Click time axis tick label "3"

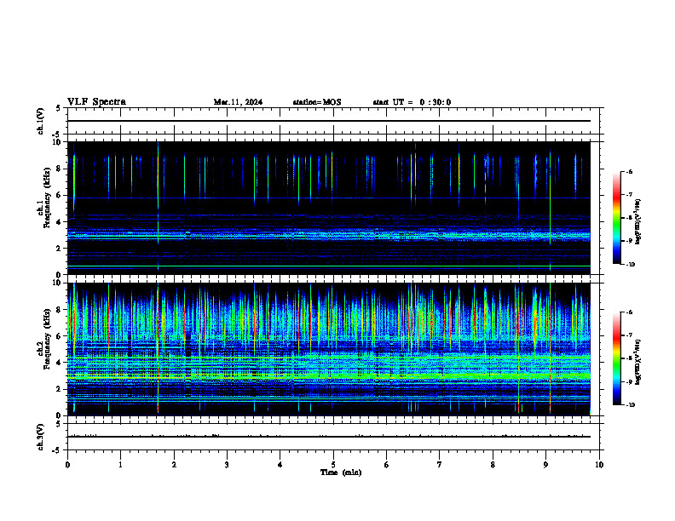point(227,465)
